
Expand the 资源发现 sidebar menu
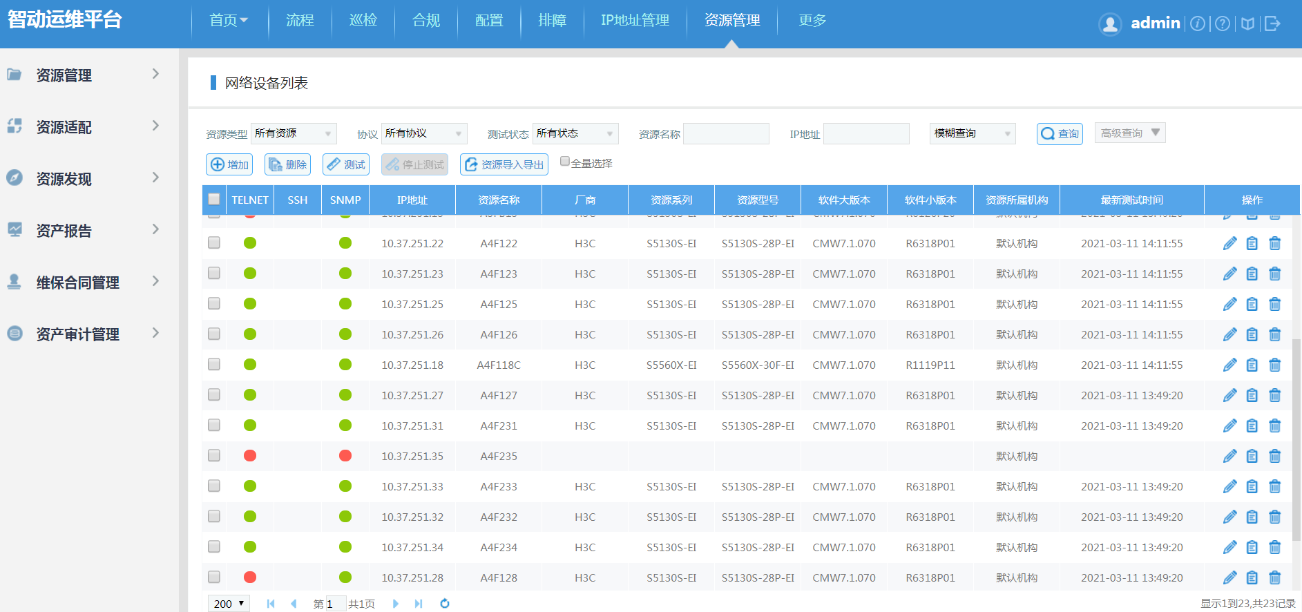(83, 179)
